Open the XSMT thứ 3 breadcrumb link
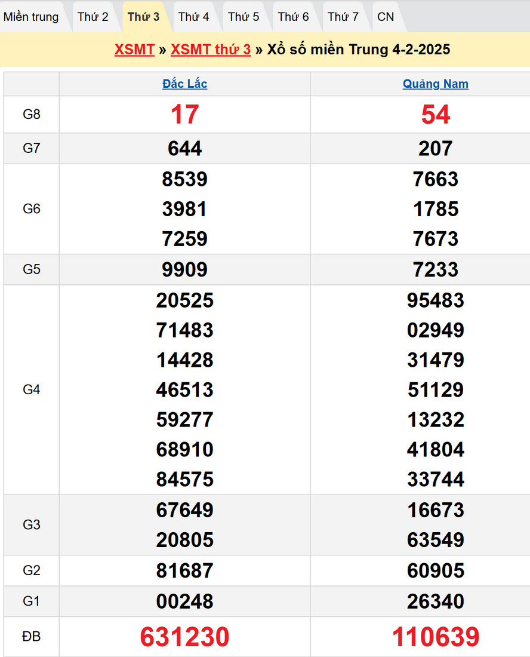This screenshot has width=530, height=657. (211, 50)
